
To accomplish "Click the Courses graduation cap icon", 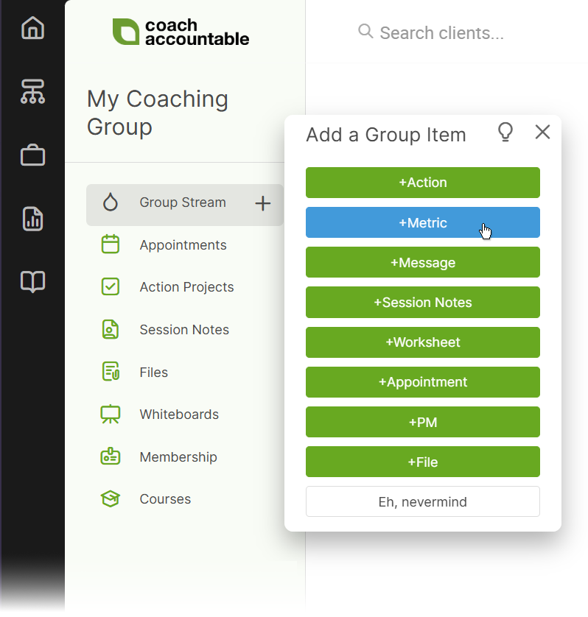I will coord(111,499).
